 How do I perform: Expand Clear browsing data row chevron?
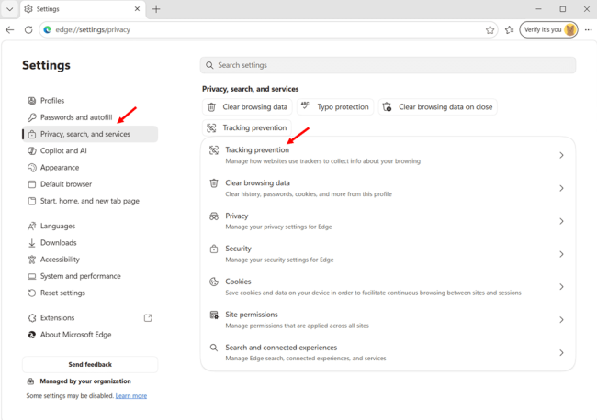(561, 188)
